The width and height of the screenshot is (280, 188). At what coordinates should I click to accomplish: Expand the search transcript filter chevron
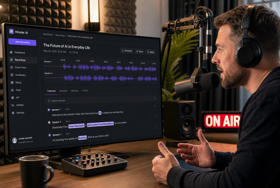click(x=155, y=98)
